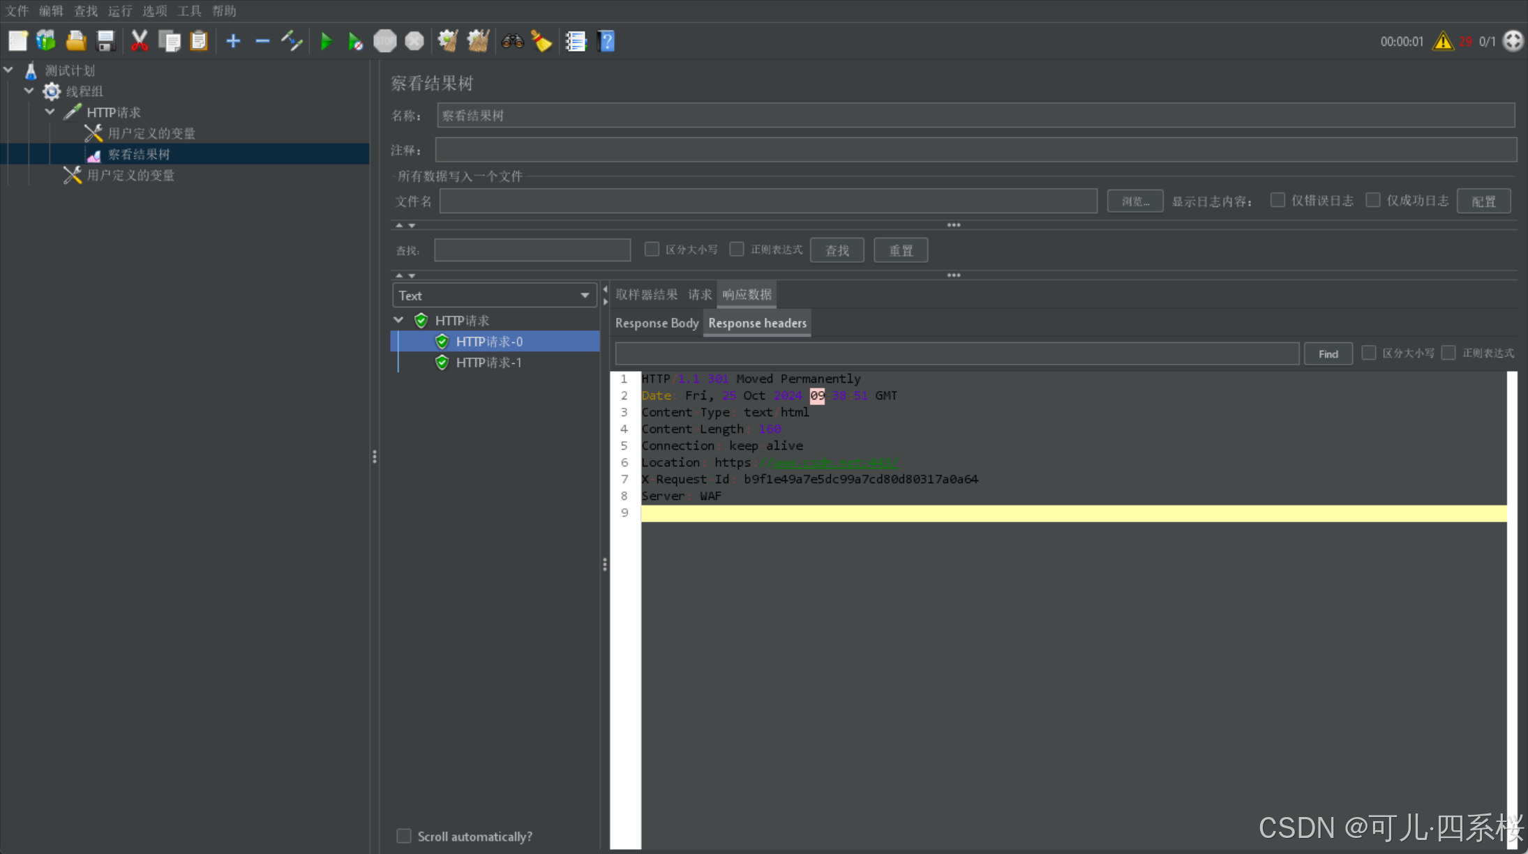Collapse the HTTP请求 results node
The width and height of the screenshot is (1528, 854).
[398, 320]
